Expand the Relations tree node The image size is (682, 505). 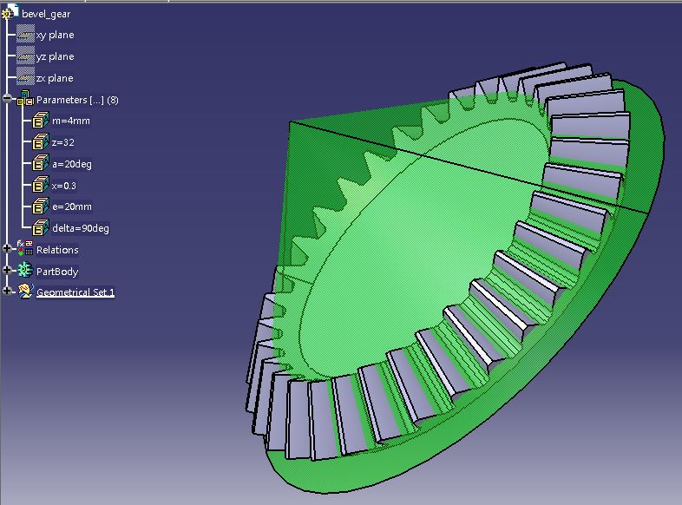click(7, 248)
